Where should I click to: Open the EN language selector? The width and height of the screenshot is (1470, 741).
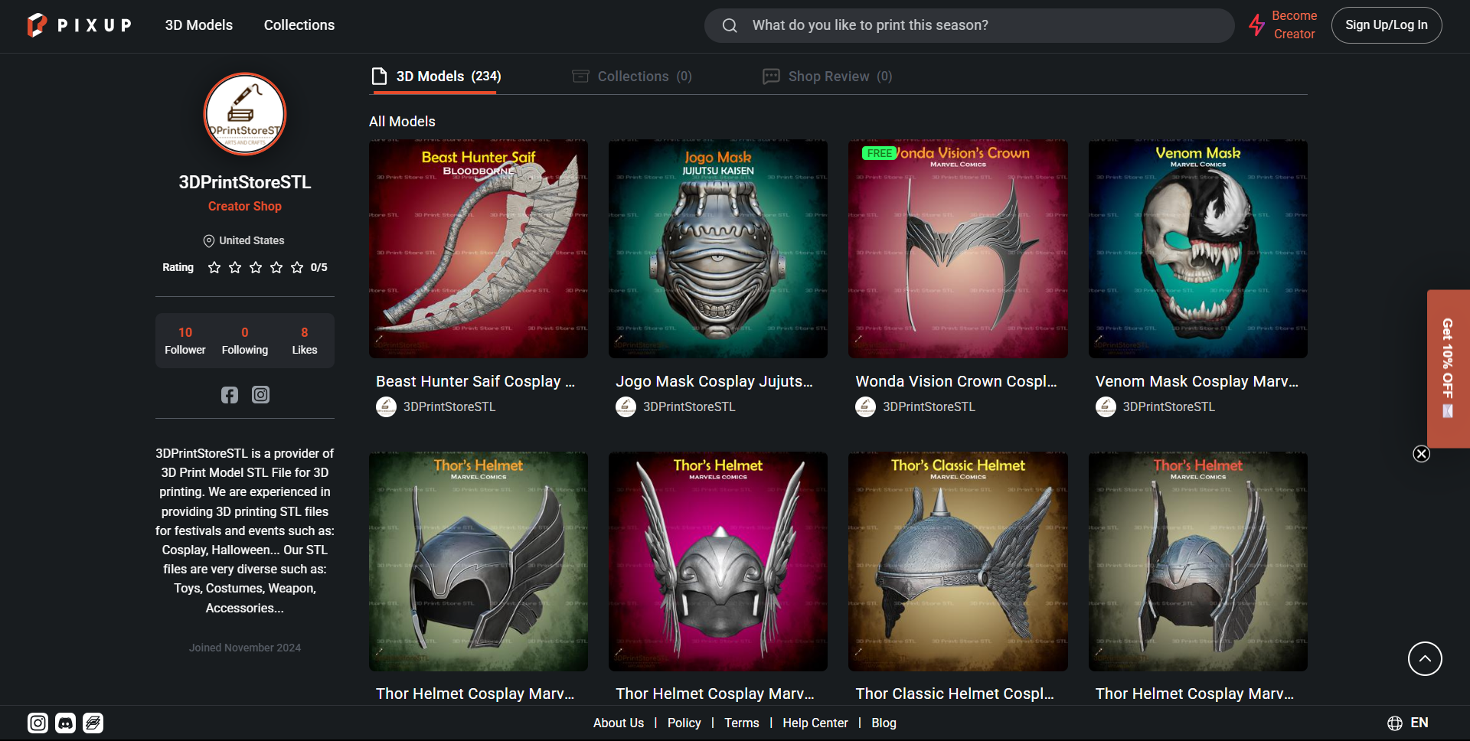[1408, 723]
